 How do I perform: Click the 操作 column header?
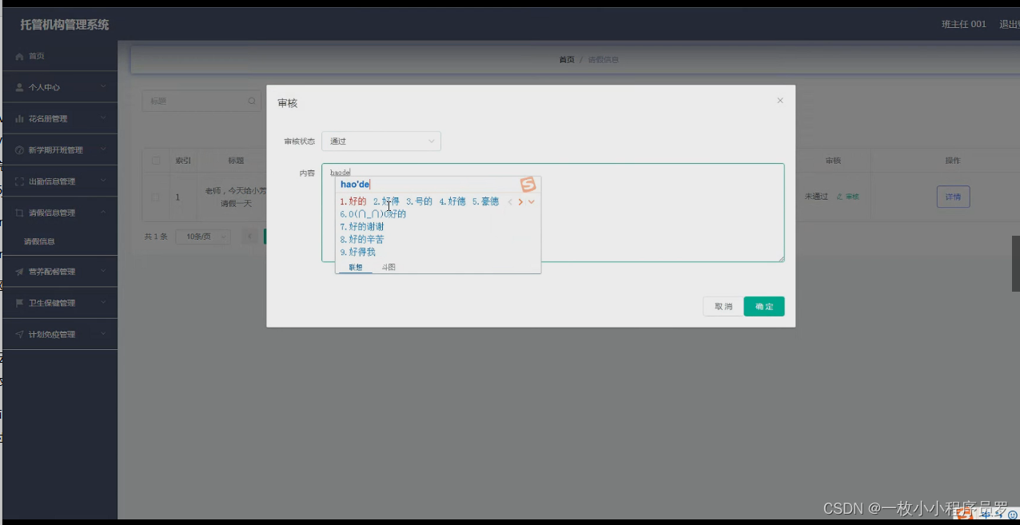click(x=953, y=161)
